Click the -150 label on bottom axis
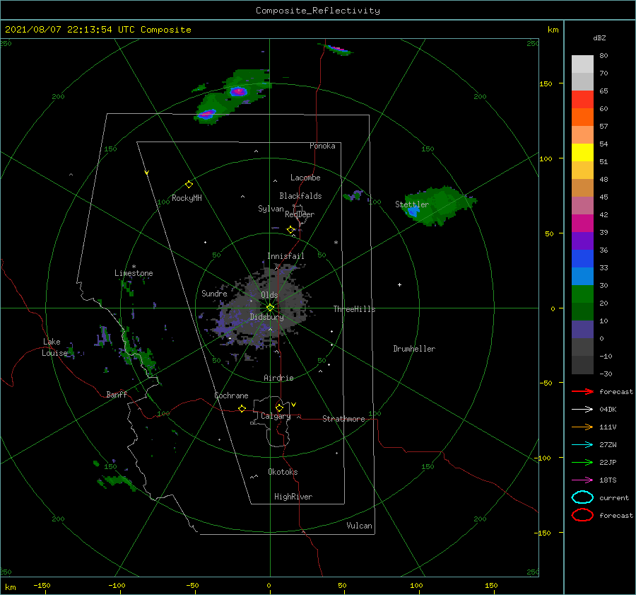 click(42, 585)
